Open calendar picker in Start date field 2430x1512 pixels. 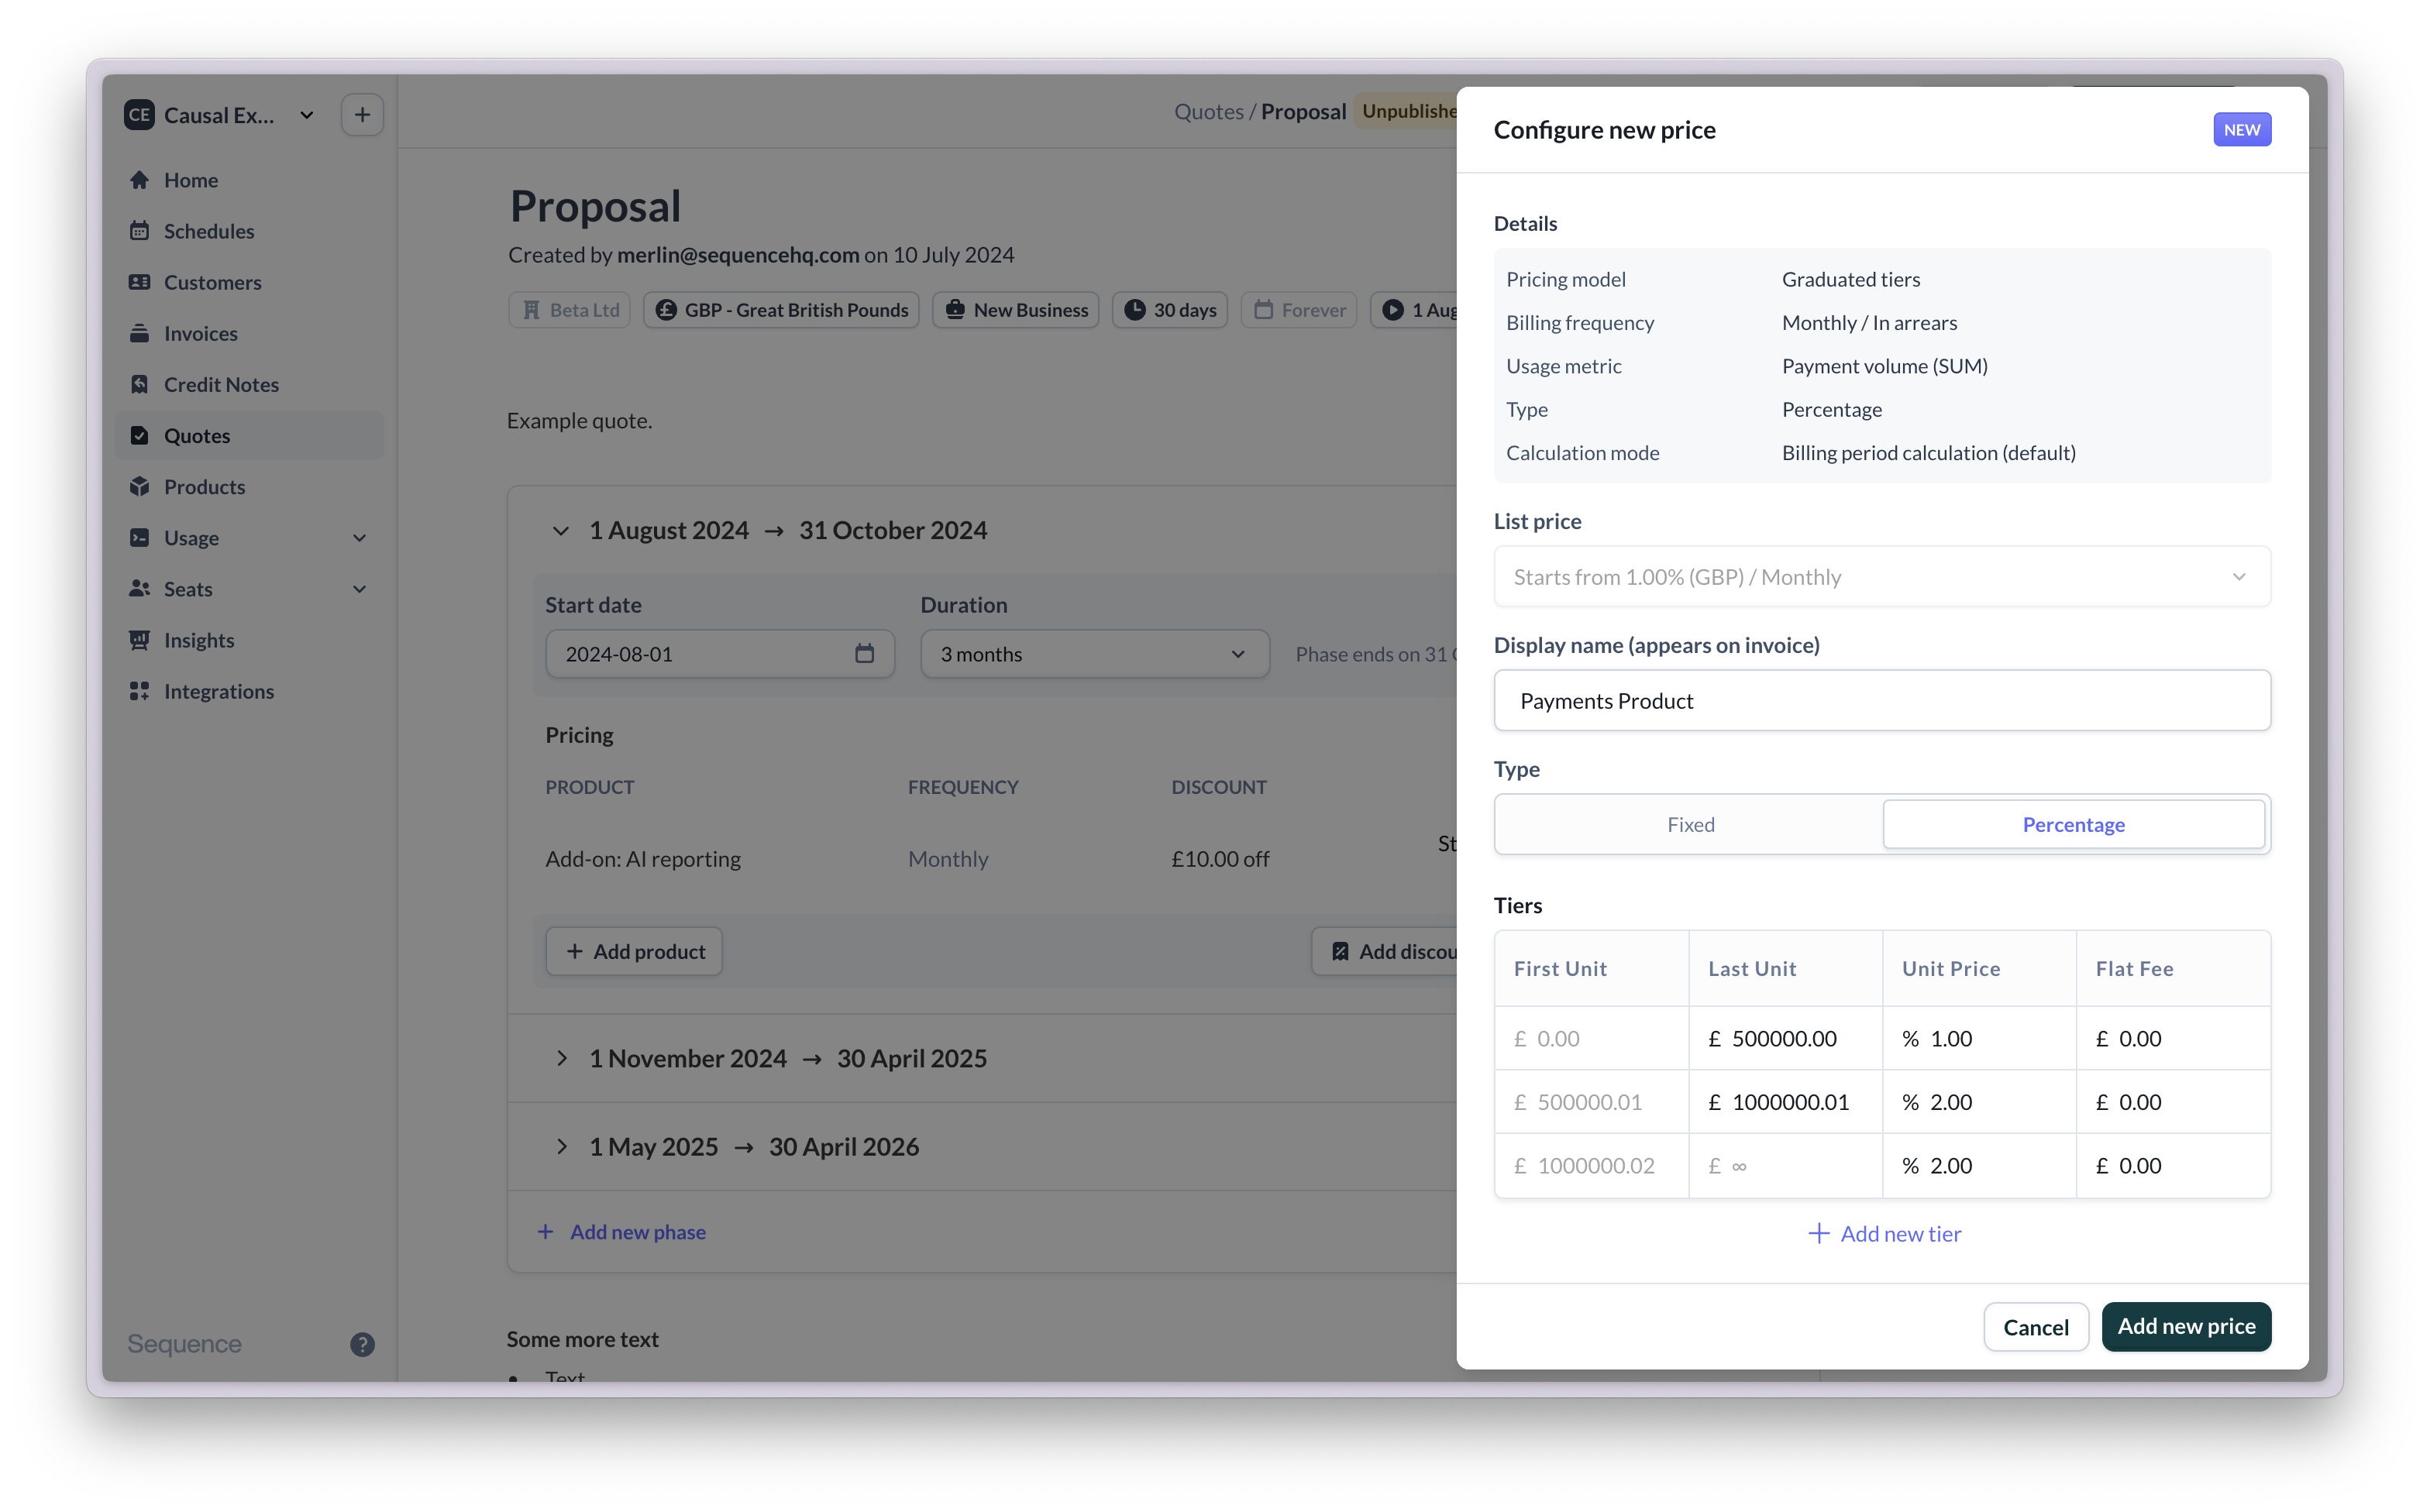864,654
